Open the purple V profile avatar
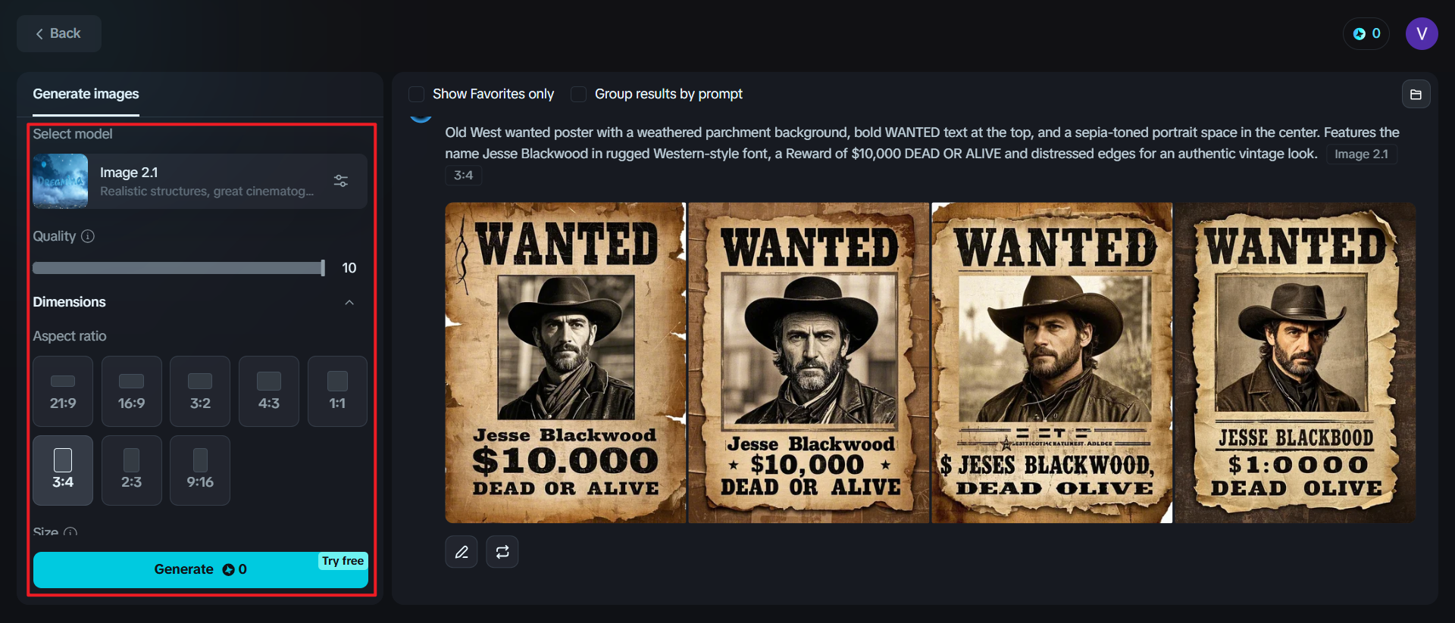 [1422, 33]
